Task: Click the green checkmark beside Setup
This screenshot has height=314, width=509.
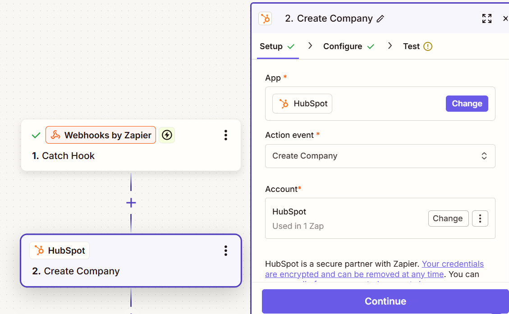Action: (291, 46)
